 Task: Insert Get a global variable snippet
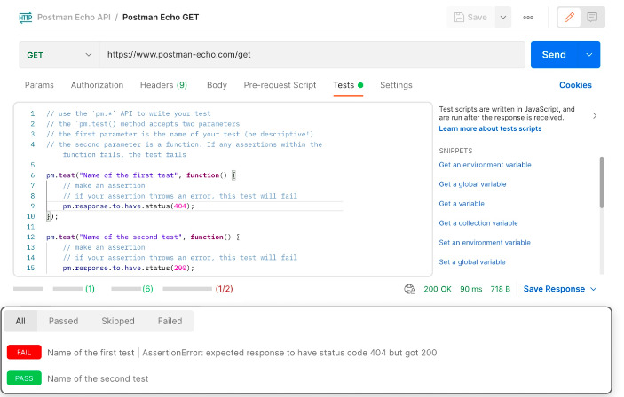[472, 184]
